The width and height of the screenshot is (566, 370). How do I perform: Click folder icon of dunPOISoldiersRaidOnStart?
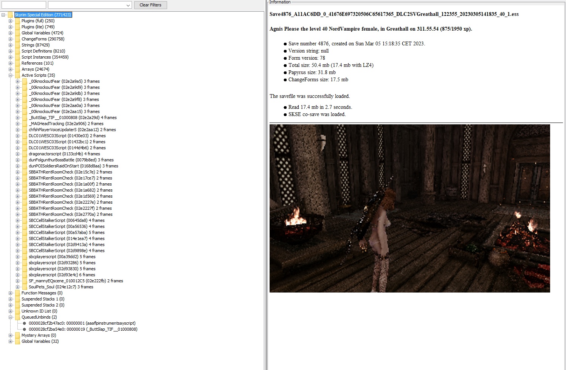pos(25,166)
